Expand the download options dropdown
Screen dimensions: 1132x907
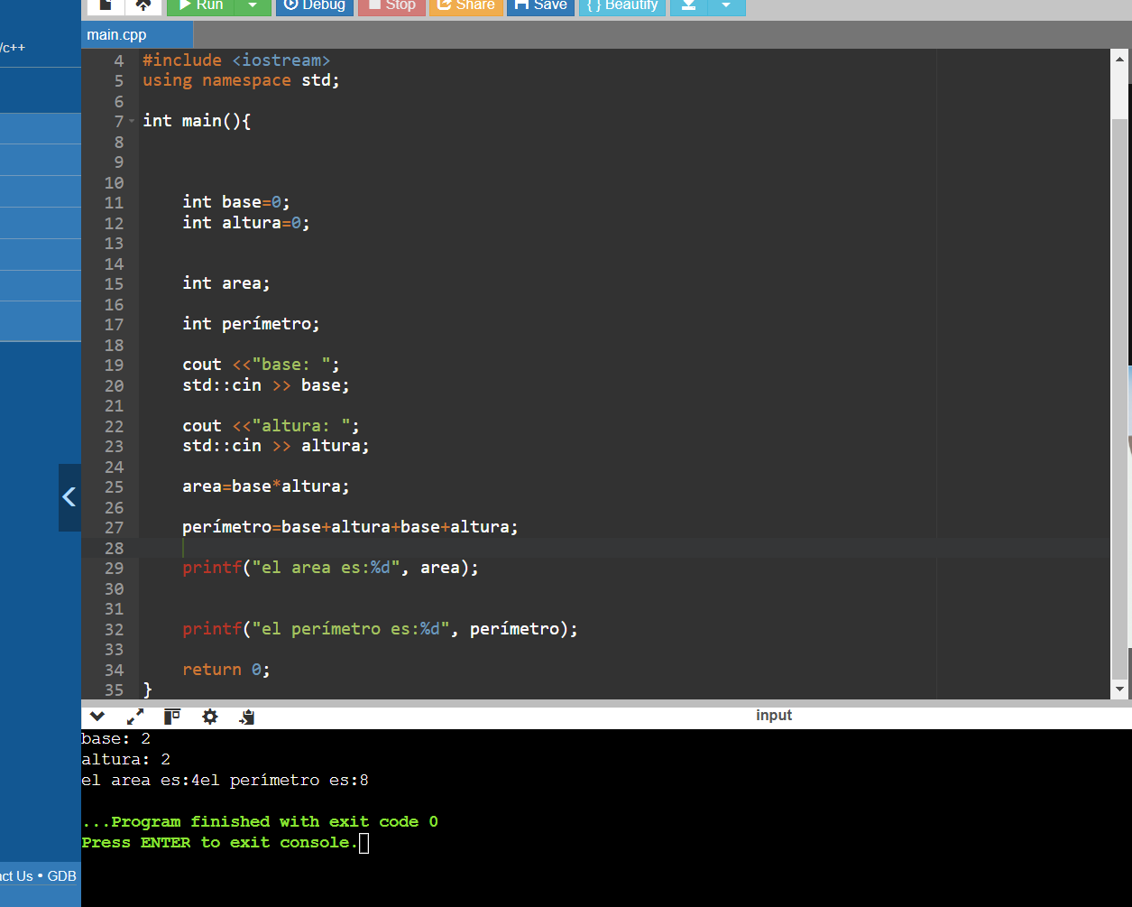pyautogui.click(x=726, y=6)
